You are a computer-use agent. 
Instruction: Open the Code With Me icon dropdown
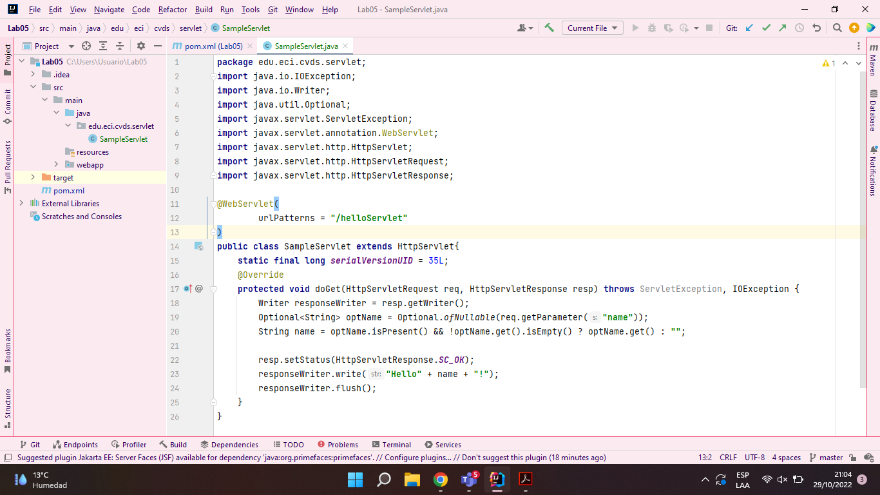point(525,28)
